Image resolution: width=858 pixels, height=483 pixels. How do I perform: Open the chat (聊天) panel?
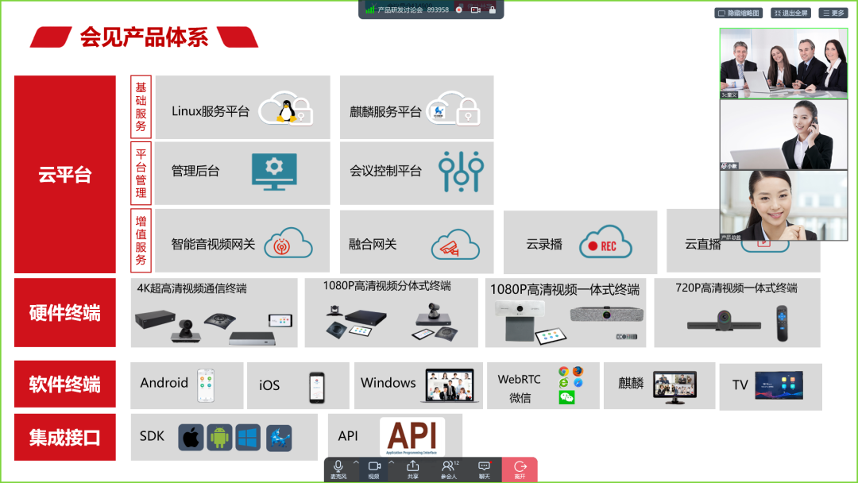(x=484, y=469)
